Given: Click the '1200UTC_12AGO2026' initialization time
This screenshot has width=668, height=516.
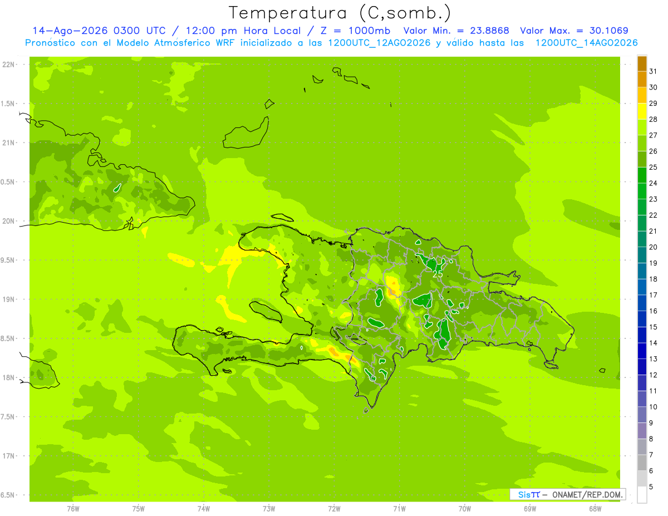Looking at the screenshot, I should [x=379, y=43].
